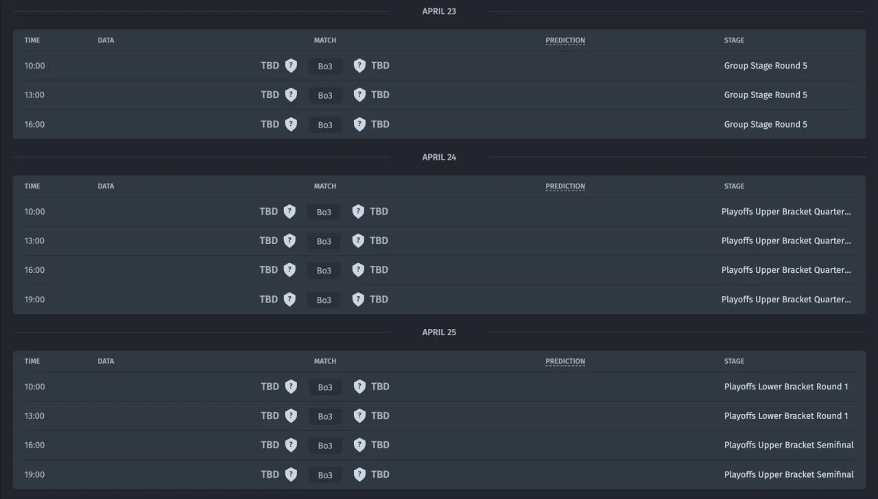Select left team shield icon, April 25 19:00 match
Viewport: 878px width, 499px height.
[x=291, y=474]
